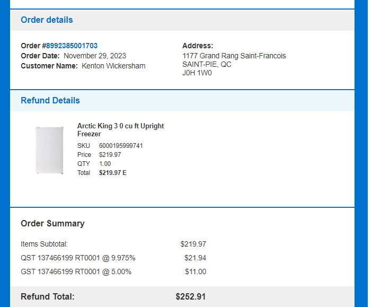This screenshot has width=372, height=307.
Task: Click the Order details section heading
Action: click(x=47, y=20)
